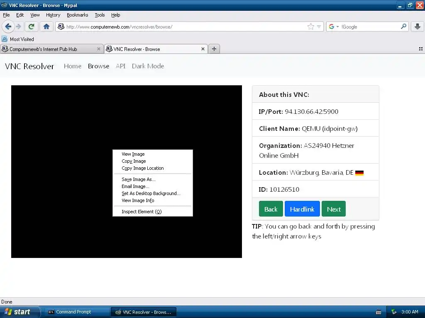Viewport: 425px width, 318px height.
Task: Open the Bookmarks menu
Action: 77,15
